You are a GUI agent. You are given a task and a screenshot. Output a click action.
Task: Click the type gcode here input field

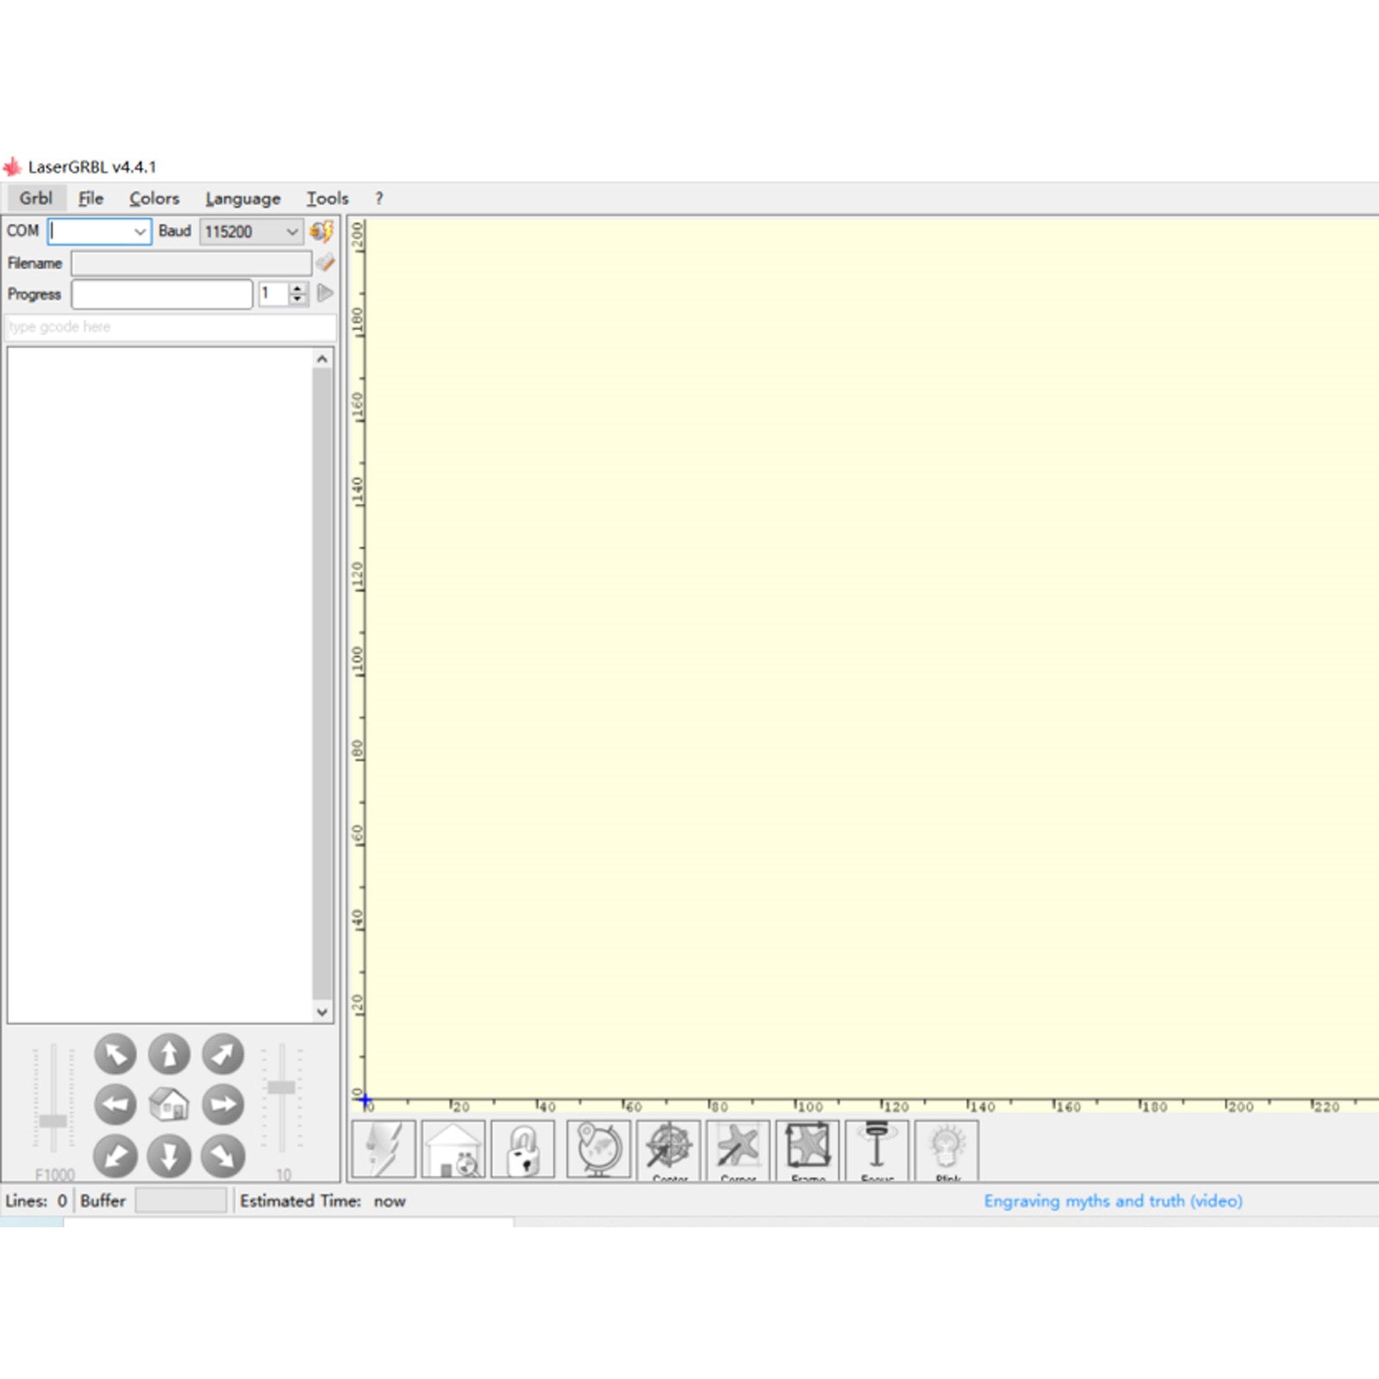pyautogui.click(x=171, y=328)
